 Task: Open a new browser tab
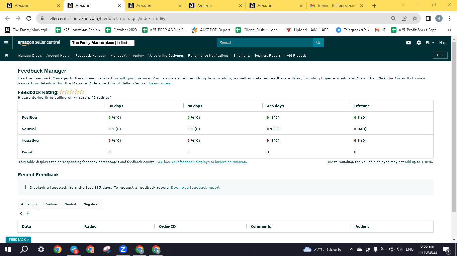coord(374,6)
